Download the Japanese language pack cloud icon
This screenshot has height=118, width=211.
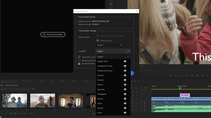pyautogui.click(x=125, y=89)
